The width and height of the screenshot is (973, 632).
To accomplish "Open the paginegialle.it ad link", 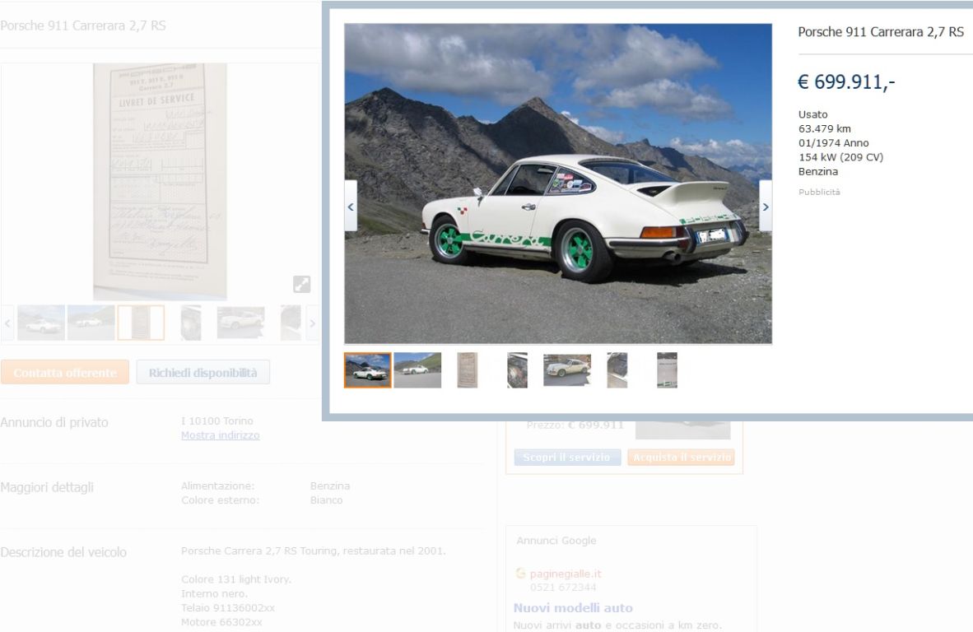I will [x=566, y=574].
